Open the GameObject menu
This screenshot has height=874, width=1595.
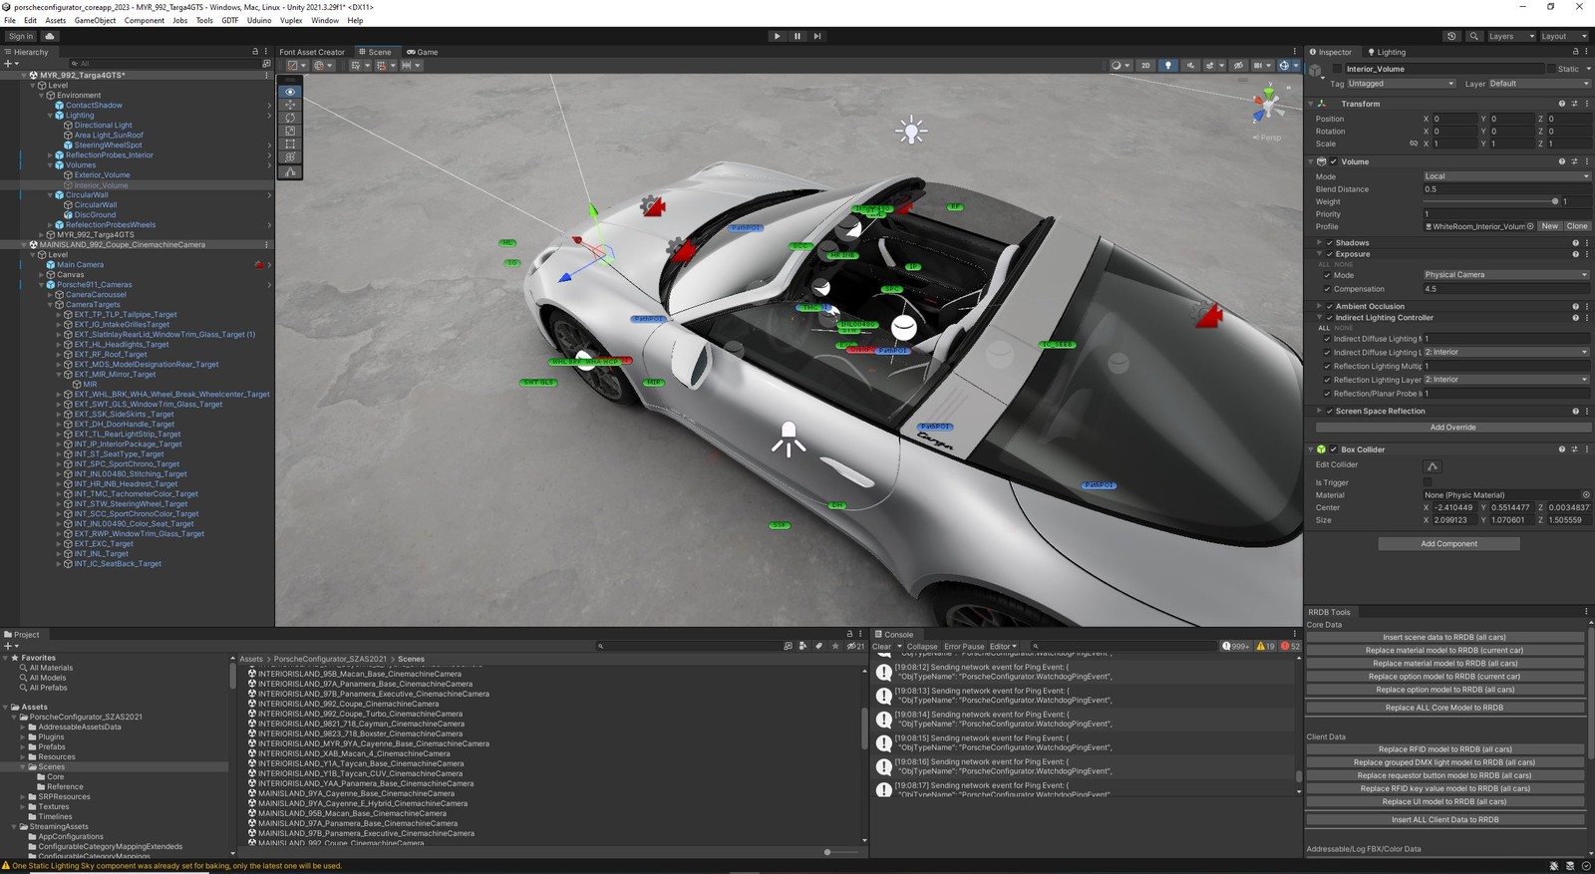(95, 20)
